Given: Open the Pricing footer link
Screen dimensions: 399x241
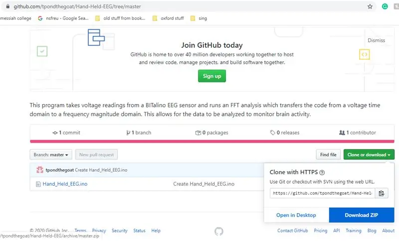Looking at the screenshot, I should click(x=320, y=231).
